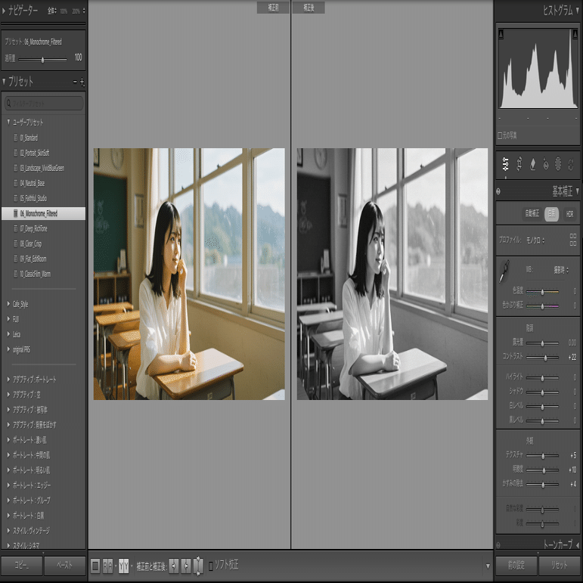Click the minus icon in Presets header
The image size is (583, 583).
75,82
